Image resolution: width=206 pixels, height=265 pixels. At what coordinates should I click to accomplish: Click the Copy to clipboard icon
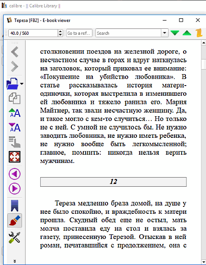click(15, 98)
